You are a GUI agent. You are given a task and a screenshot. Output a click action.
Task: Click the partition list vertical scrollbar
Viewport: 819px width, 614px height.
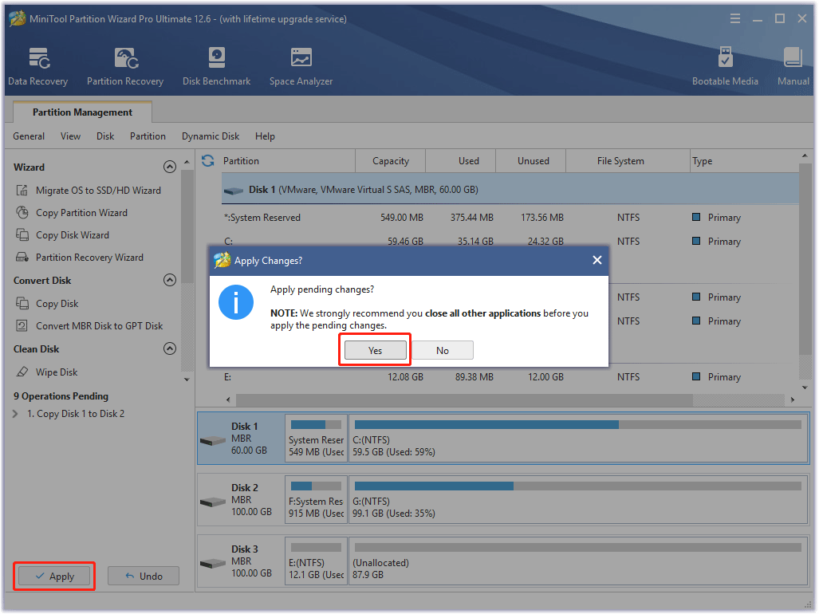point(805,261)
